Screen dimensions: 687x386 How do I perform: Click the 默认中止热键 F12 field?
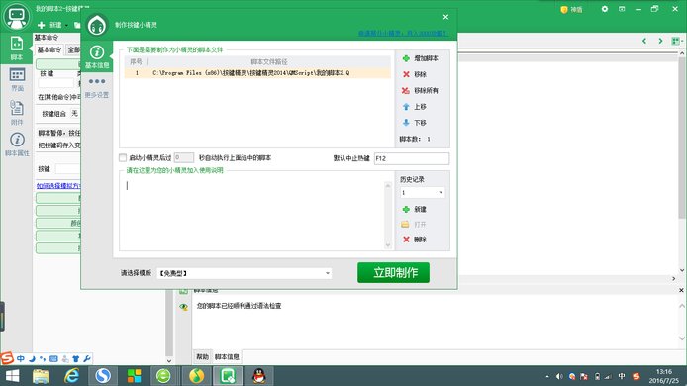(x=412, y=158)
